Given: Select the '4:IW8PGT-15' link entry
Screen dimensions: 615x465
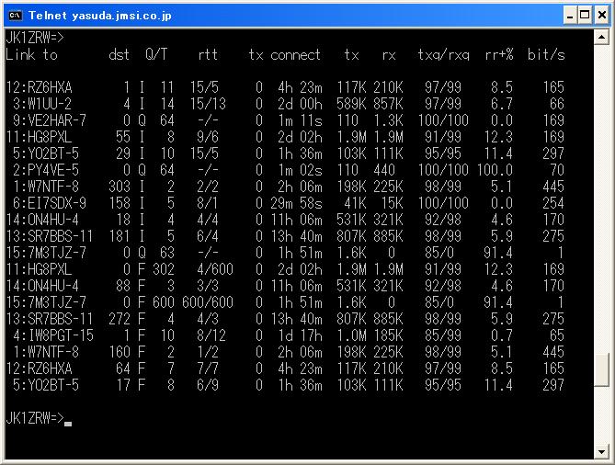Looking at the screenshot, I should click(53, 335).
